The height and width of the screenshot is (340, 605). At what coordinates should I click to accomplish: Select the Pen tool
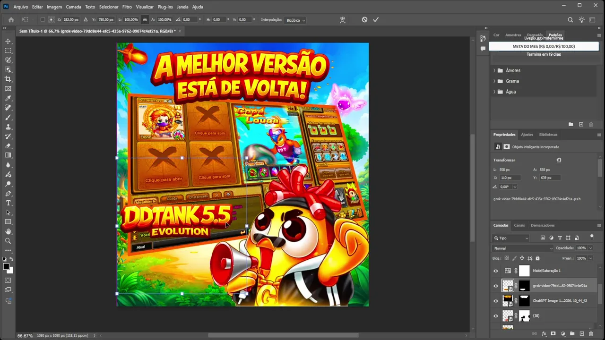(x=8, y=194)
